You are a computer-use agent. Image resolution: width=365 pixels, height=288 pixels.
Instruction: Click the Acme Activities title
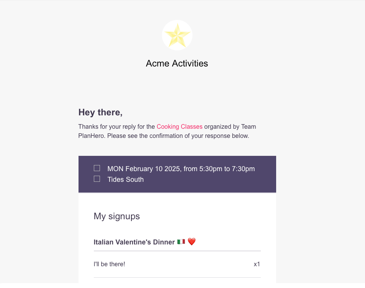[x=177, y=63]
